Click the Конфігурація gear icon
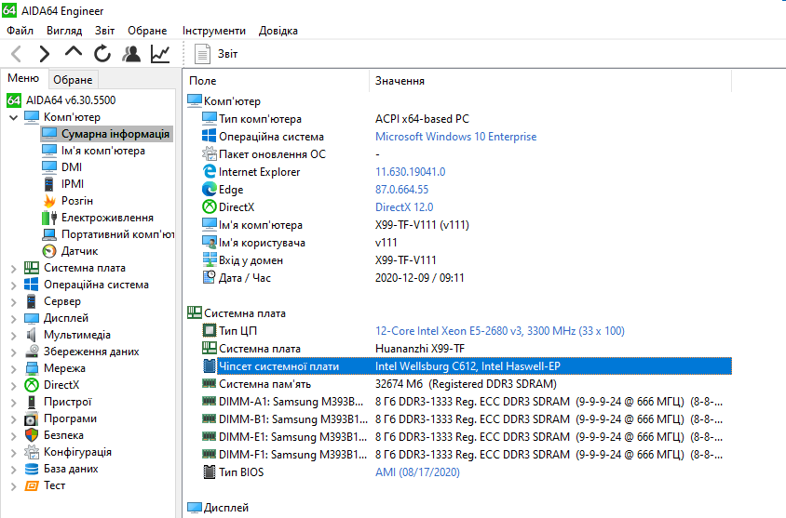This screenshot has width=786, height=518. click(x=32, y=452)
